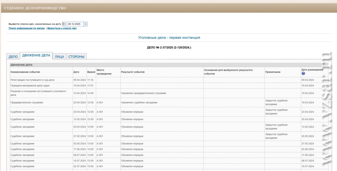
Task: Click the ДЕЛО № 2-37/2025 case title
Action: click(169, 47)
